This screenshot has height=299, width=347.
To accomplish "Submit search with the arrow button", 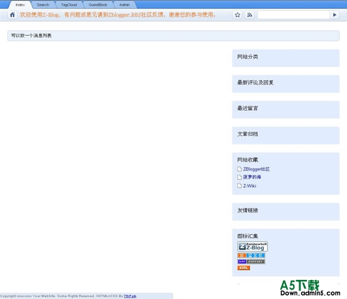I will coord(334,15).
